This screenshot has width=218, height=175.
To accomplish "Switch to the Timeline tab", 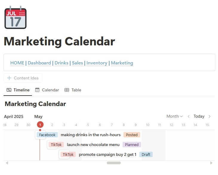I will [18, 90].
